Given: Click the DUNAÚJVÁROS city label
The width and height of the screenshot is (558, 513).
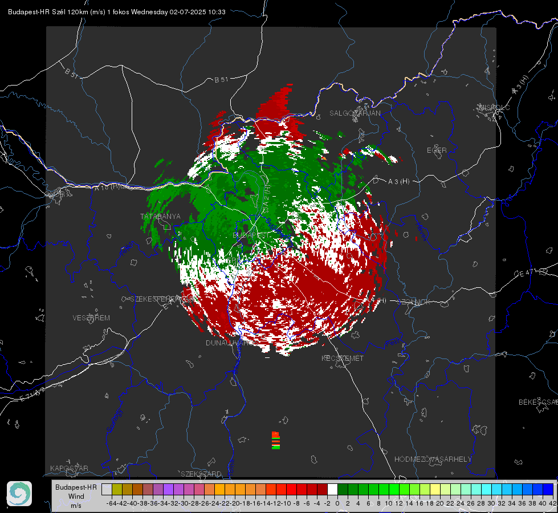Looking at the screenshot, I should tap(232, 343).
